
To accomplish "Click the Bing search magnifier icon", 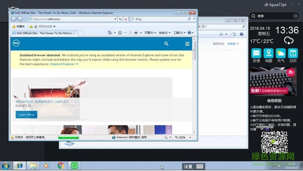I will (189, 19).
